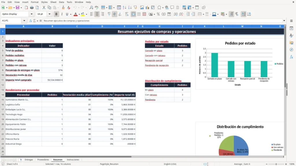Click the Copy icon
This screenshot has width=296, height=166.
pos(49,7)
